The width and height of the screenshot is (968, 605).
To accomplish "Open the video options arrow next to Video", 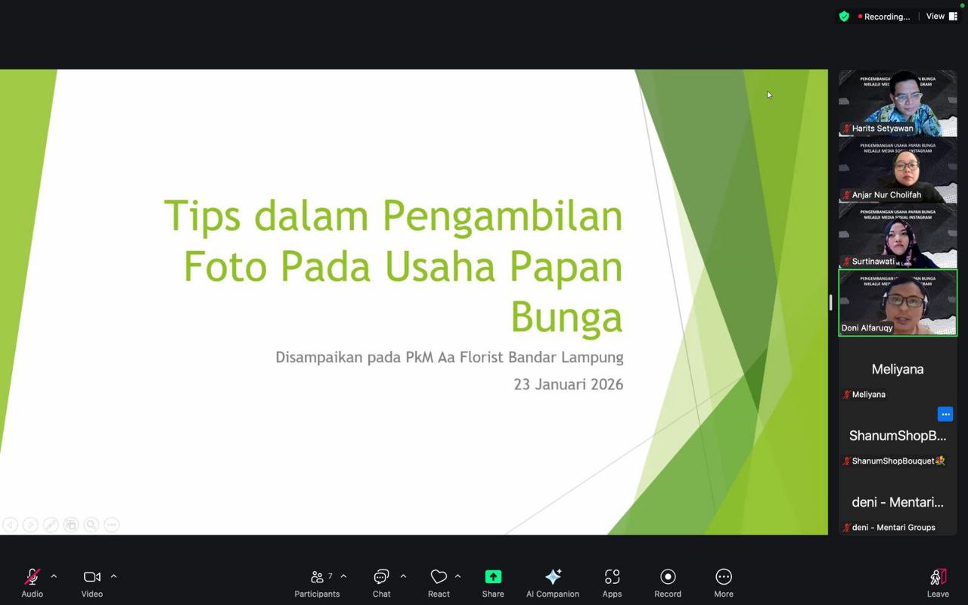I will pyautogui.click(x=113, y=576).
